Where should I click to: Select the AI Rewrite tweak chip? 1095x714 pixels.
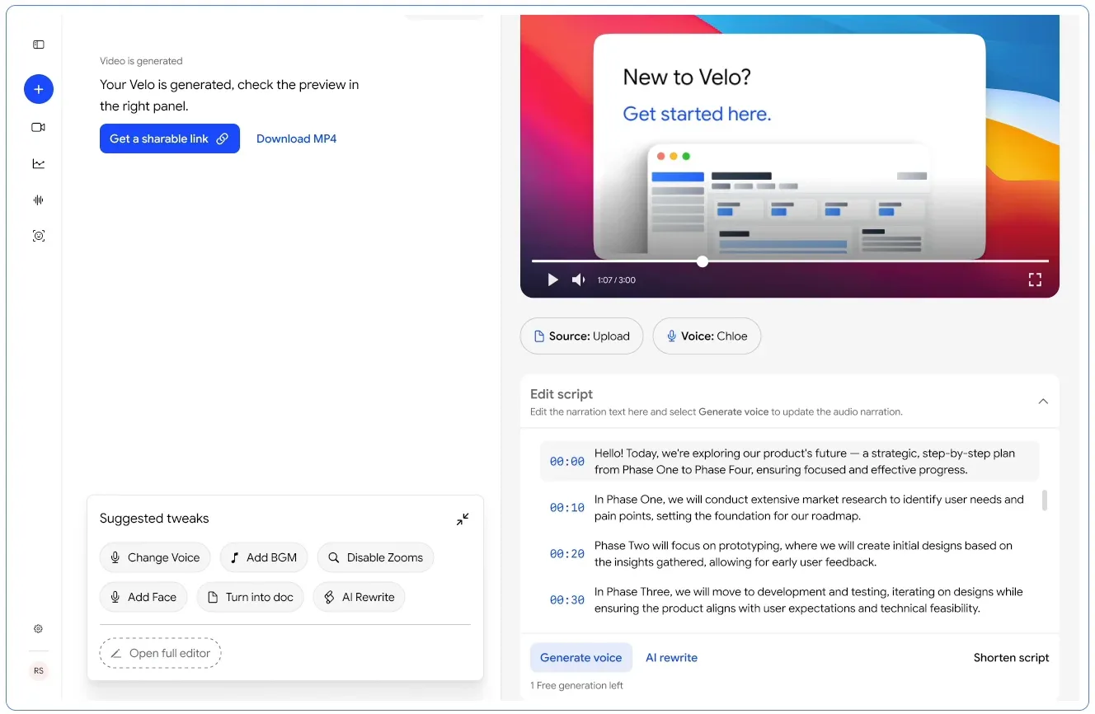click(359, 597)
